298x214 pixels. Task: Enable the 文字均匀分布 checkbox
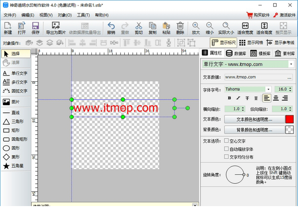(227, 157)
